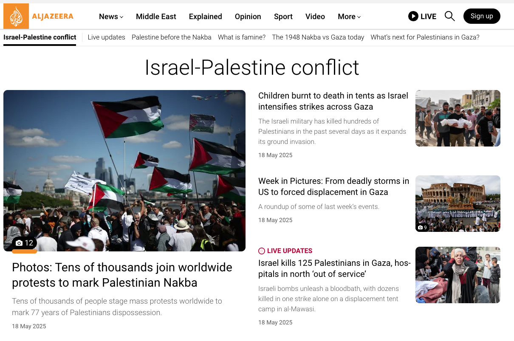
Task: Click the LIVE play icon
Action: click(413, 16)
